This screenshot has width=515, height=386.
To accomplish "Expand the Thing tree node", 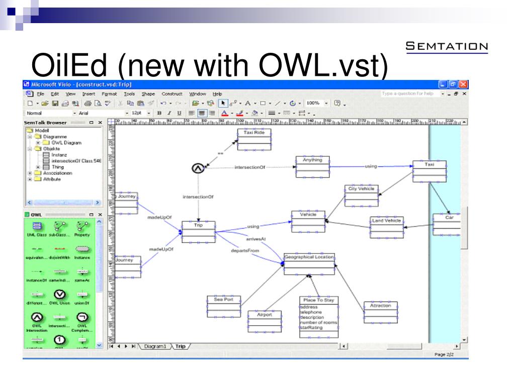I will point(38,167).
